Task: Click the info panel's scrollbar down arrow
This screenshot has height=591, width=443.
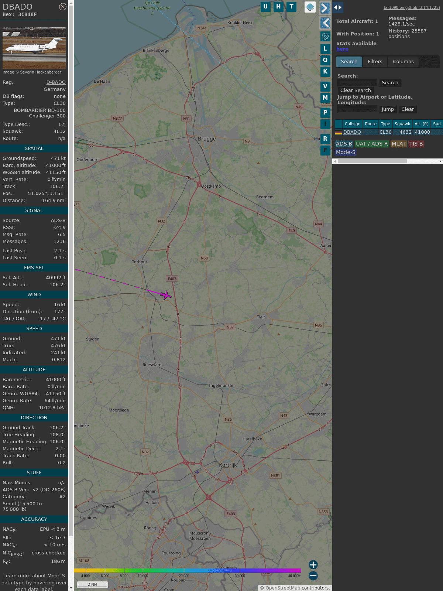Action: (71, 588)
